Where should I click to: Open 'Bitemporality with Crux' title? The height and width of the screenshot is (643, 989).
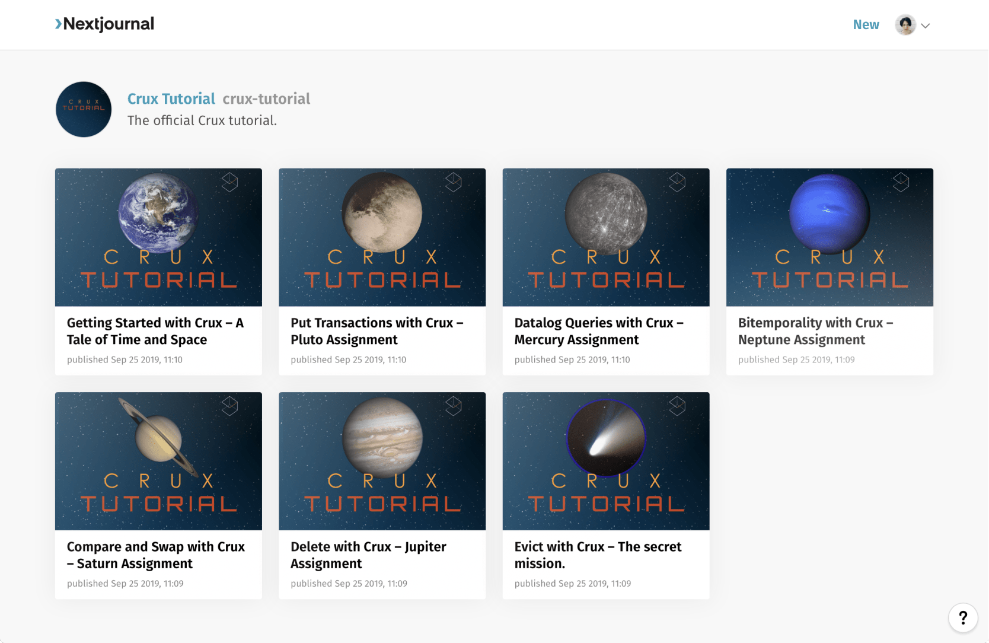click(816, 331)
